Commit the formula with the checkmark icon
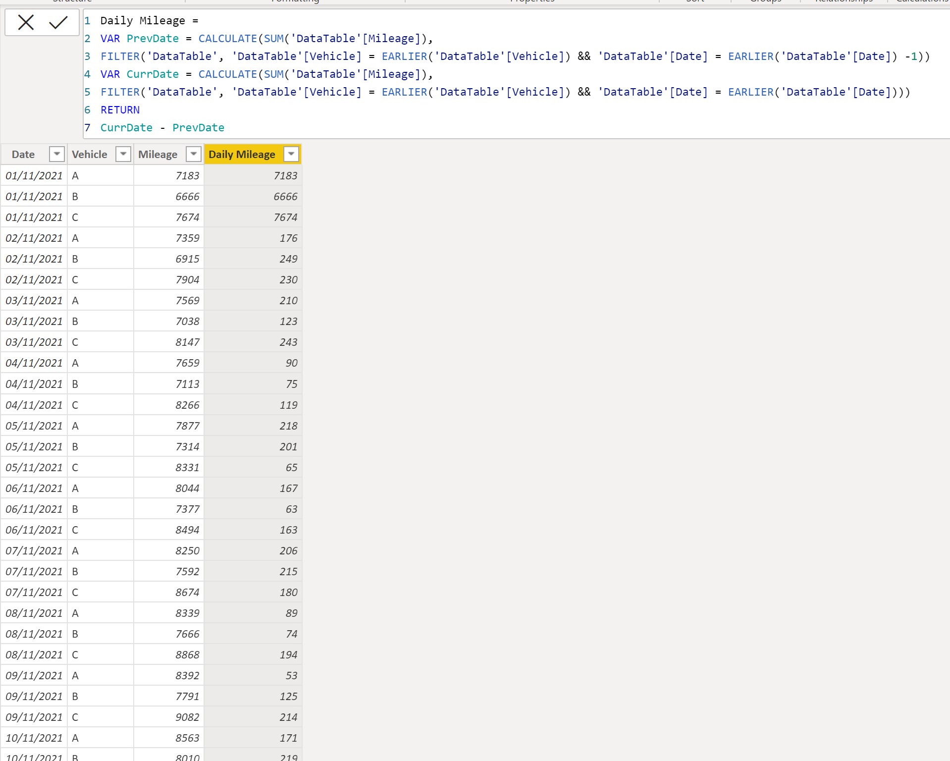950x761 pixels. tap(58, 22)
